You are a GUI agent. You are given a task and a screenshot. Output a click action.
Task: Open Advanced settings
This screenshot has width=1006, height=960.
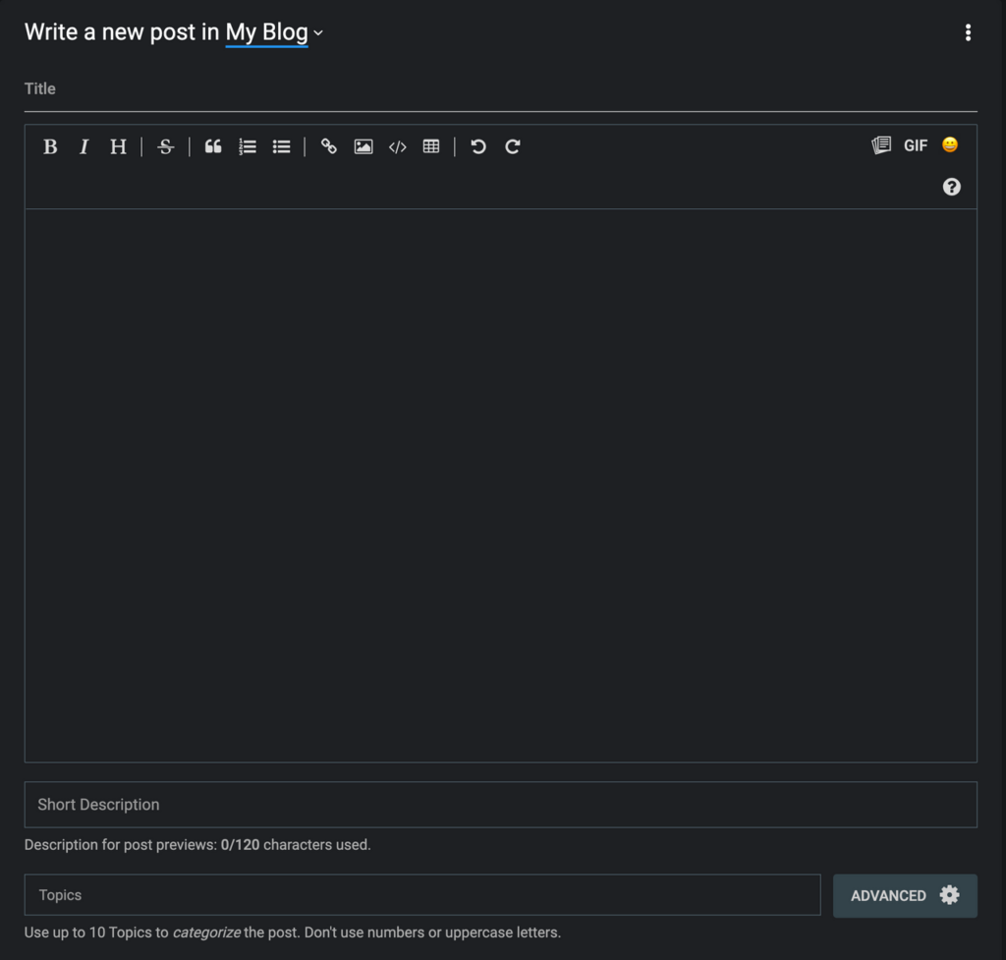click(x=905, y=896)
